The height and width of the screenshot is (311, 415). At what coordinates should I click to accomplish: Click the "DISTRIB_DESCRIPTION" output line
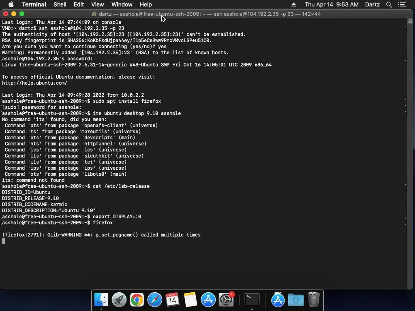[x=49, y=211]
